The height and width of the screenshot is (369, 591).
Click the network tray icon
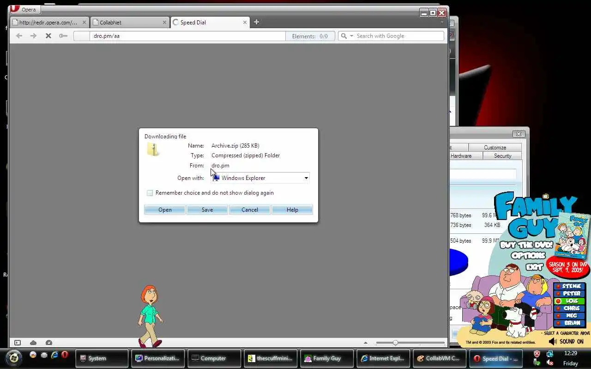(550, 354)
